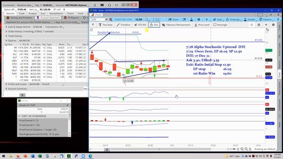The image size is (283, 159).
Task: Click the zoom in magnifier below chart
Action: pos(242,149)
